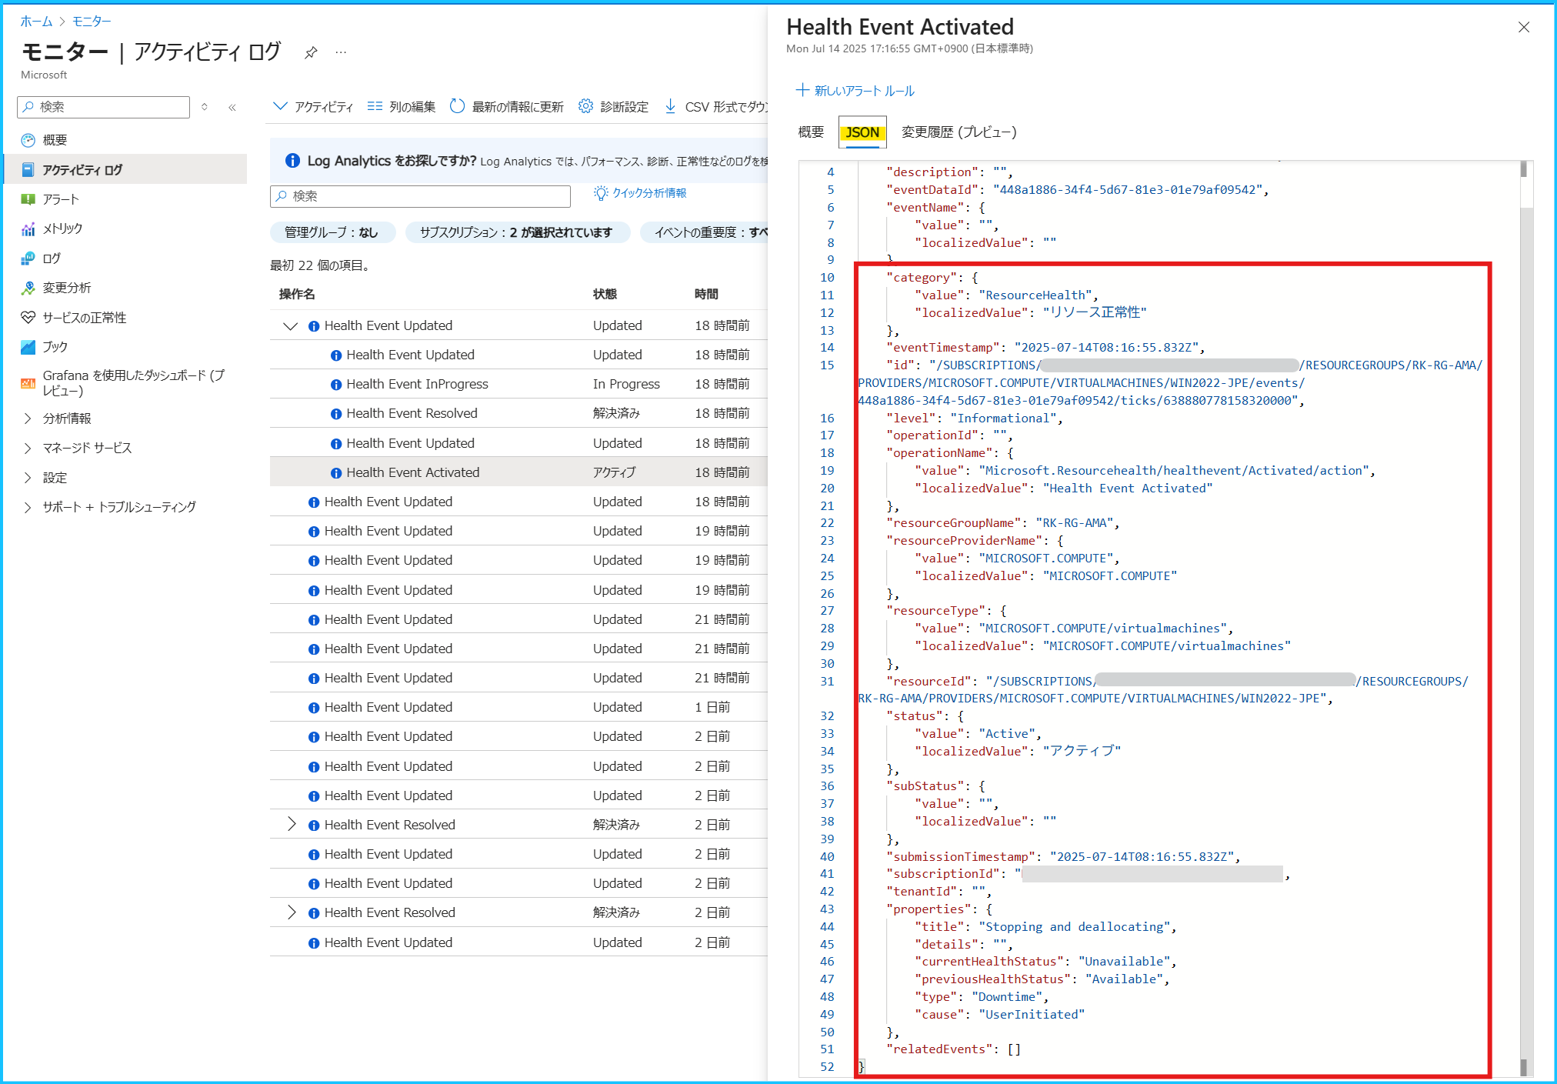Click ホーム breadcrumb link

[36, 22]
